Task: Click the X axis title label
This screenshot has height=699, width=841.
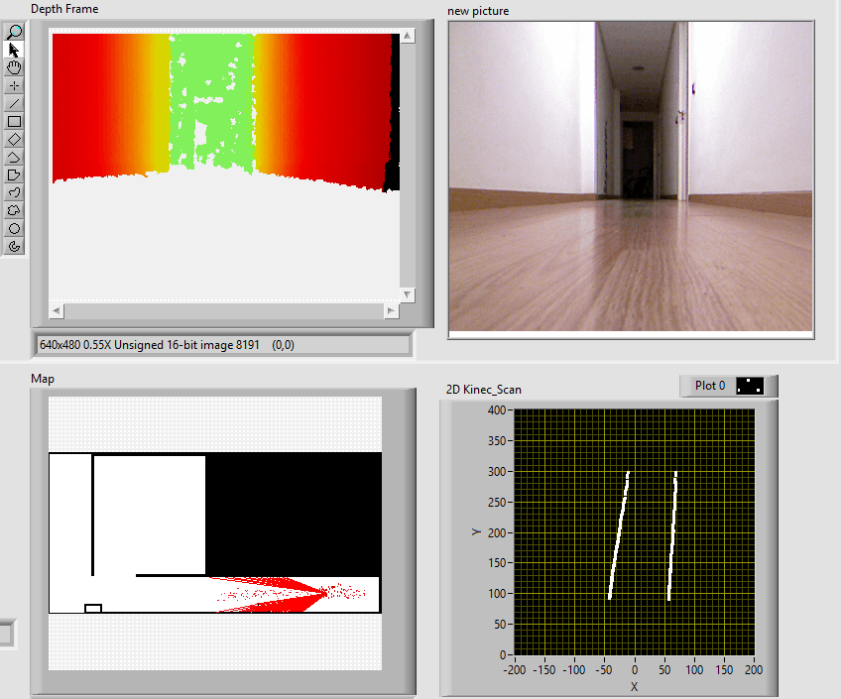Action: (x=634, y=687)
